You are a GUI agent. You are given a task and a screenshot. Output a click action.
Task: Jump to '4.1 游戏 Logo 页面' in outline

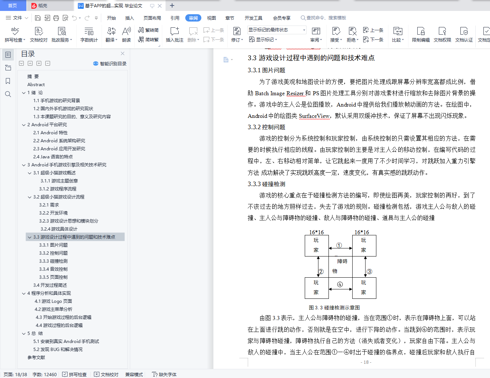pos(53,301)
